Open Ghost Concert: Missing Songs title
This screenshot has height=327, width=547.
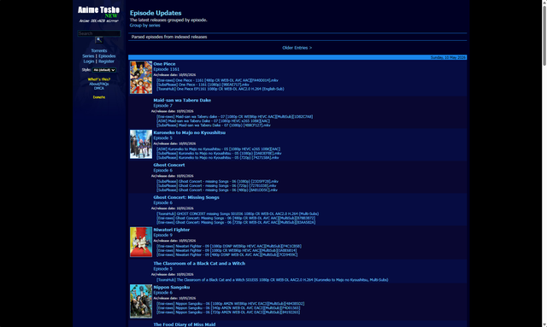tap(186, 197)
